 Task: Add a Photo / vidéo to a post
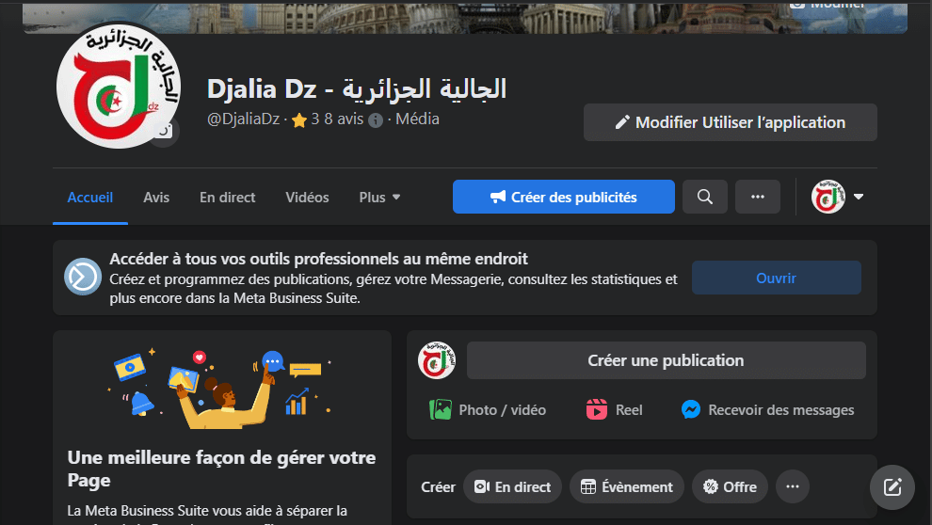coord(488,410)
